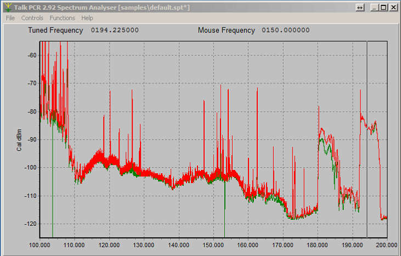Click the 170.000 label on frequency axis
The width and height of the screenshot is (401, 256).
[283, 245]
